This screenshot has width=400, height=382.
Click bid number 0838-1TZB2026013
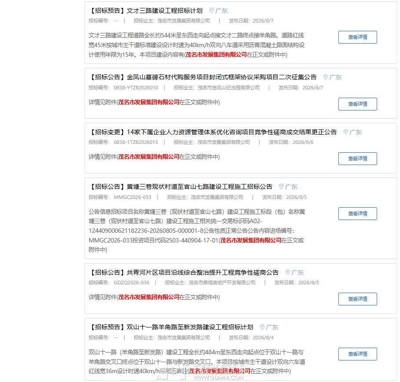pyautogui.click(x=136, y=143)
